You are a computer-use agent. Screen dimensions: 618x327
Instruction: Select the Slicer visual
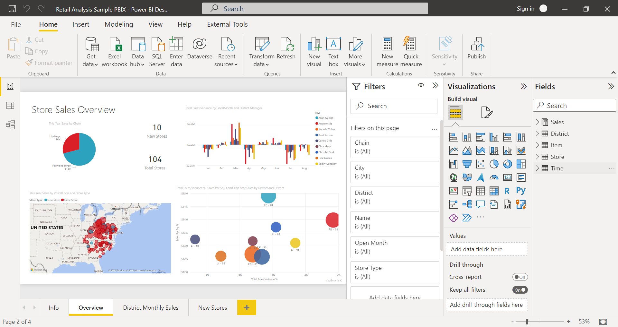[x=467, y=191]
